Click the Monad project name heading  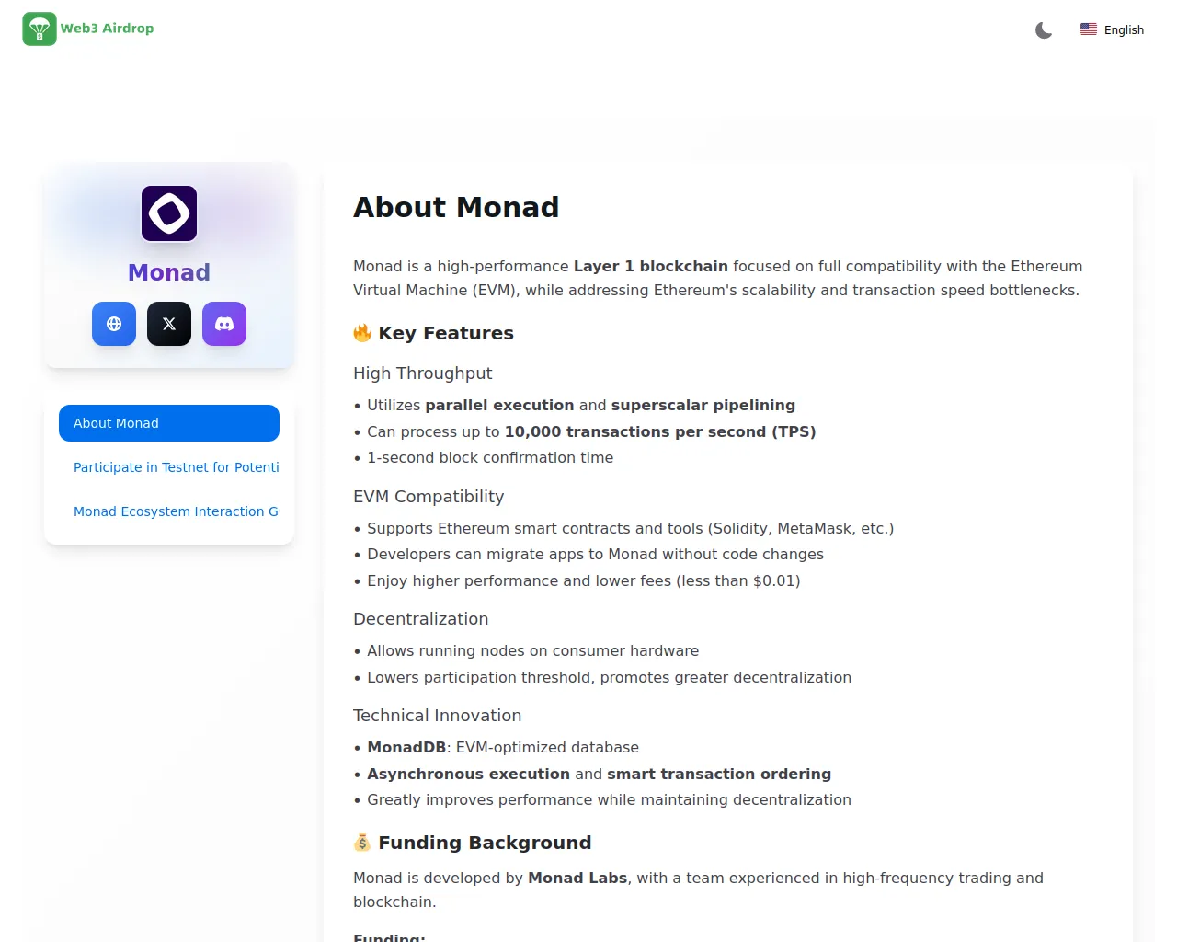click(169, 272)
